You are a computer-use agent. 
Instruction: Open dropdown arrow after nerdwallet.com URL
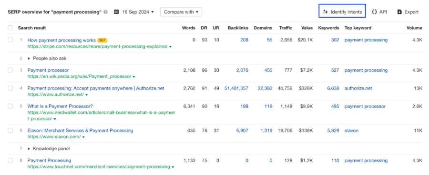pyautogui.click(x=55, y=119)
